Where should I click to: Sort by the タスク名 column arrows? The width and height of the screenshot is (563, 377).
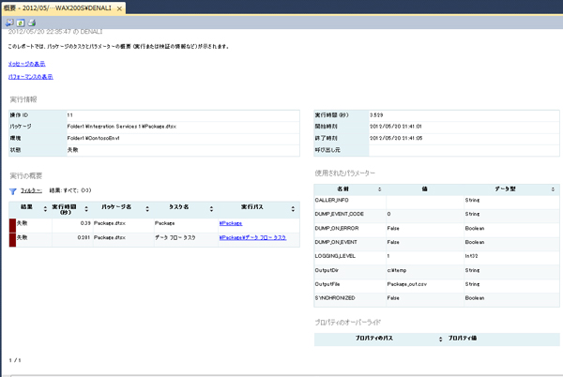tap(211, 209)
